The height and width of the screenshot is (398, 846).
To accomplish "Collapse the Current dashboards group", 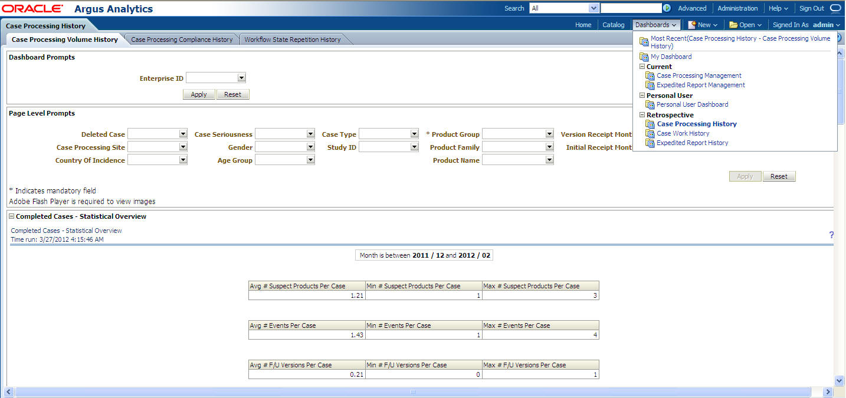I will click(x=642, y=67).
